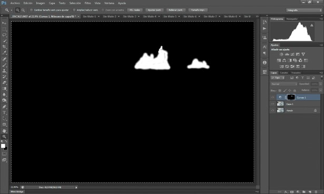
Task: Click the Rellenar pant. button
Action: coord(175,10)
